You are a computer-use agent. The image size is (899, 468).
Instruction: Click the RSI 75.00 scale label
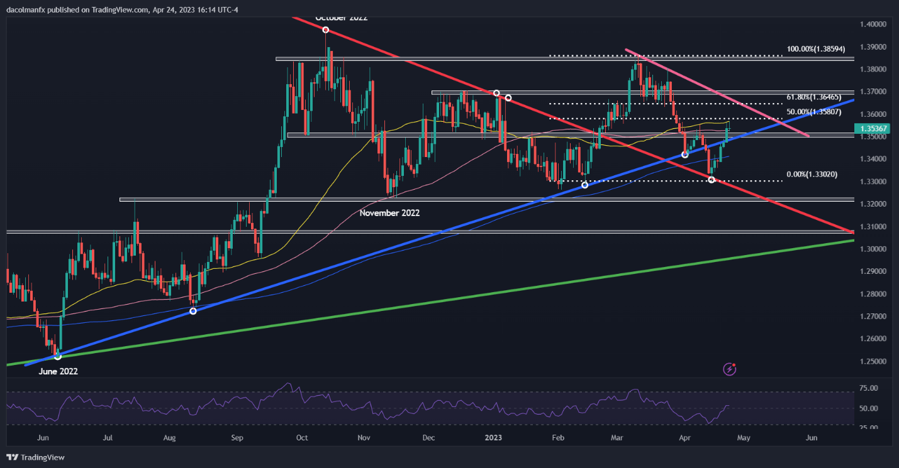coord(869,389)
